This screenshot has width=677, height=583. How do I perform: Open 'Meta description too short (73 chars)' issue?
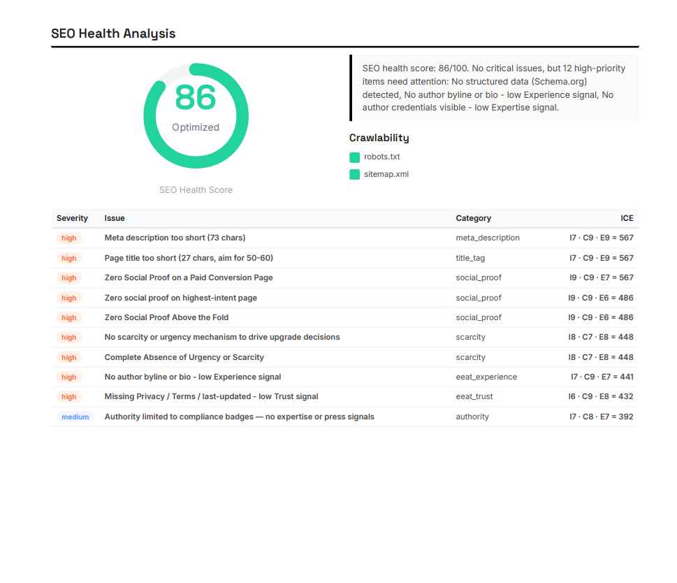175,238
